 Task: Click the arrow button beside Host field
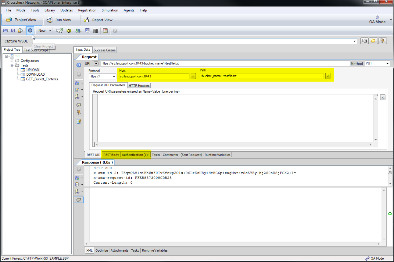tap(193, 76)
